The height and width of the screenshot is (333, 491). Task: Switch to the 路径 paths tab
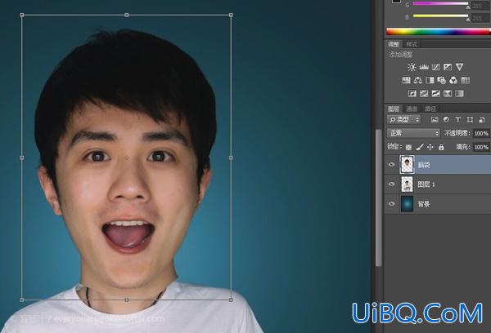pos(430,109)
